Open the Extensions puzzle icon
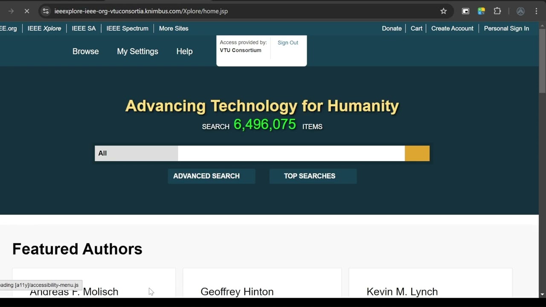Screen dimensions: 546x307 (497, 11)
